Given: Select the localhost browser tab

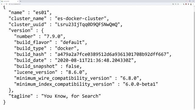Looking at the screenshot, I should (10, 1).
